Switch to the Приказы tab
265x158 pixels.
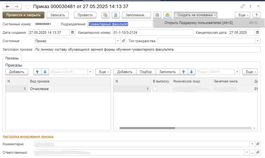coord(12,58)
